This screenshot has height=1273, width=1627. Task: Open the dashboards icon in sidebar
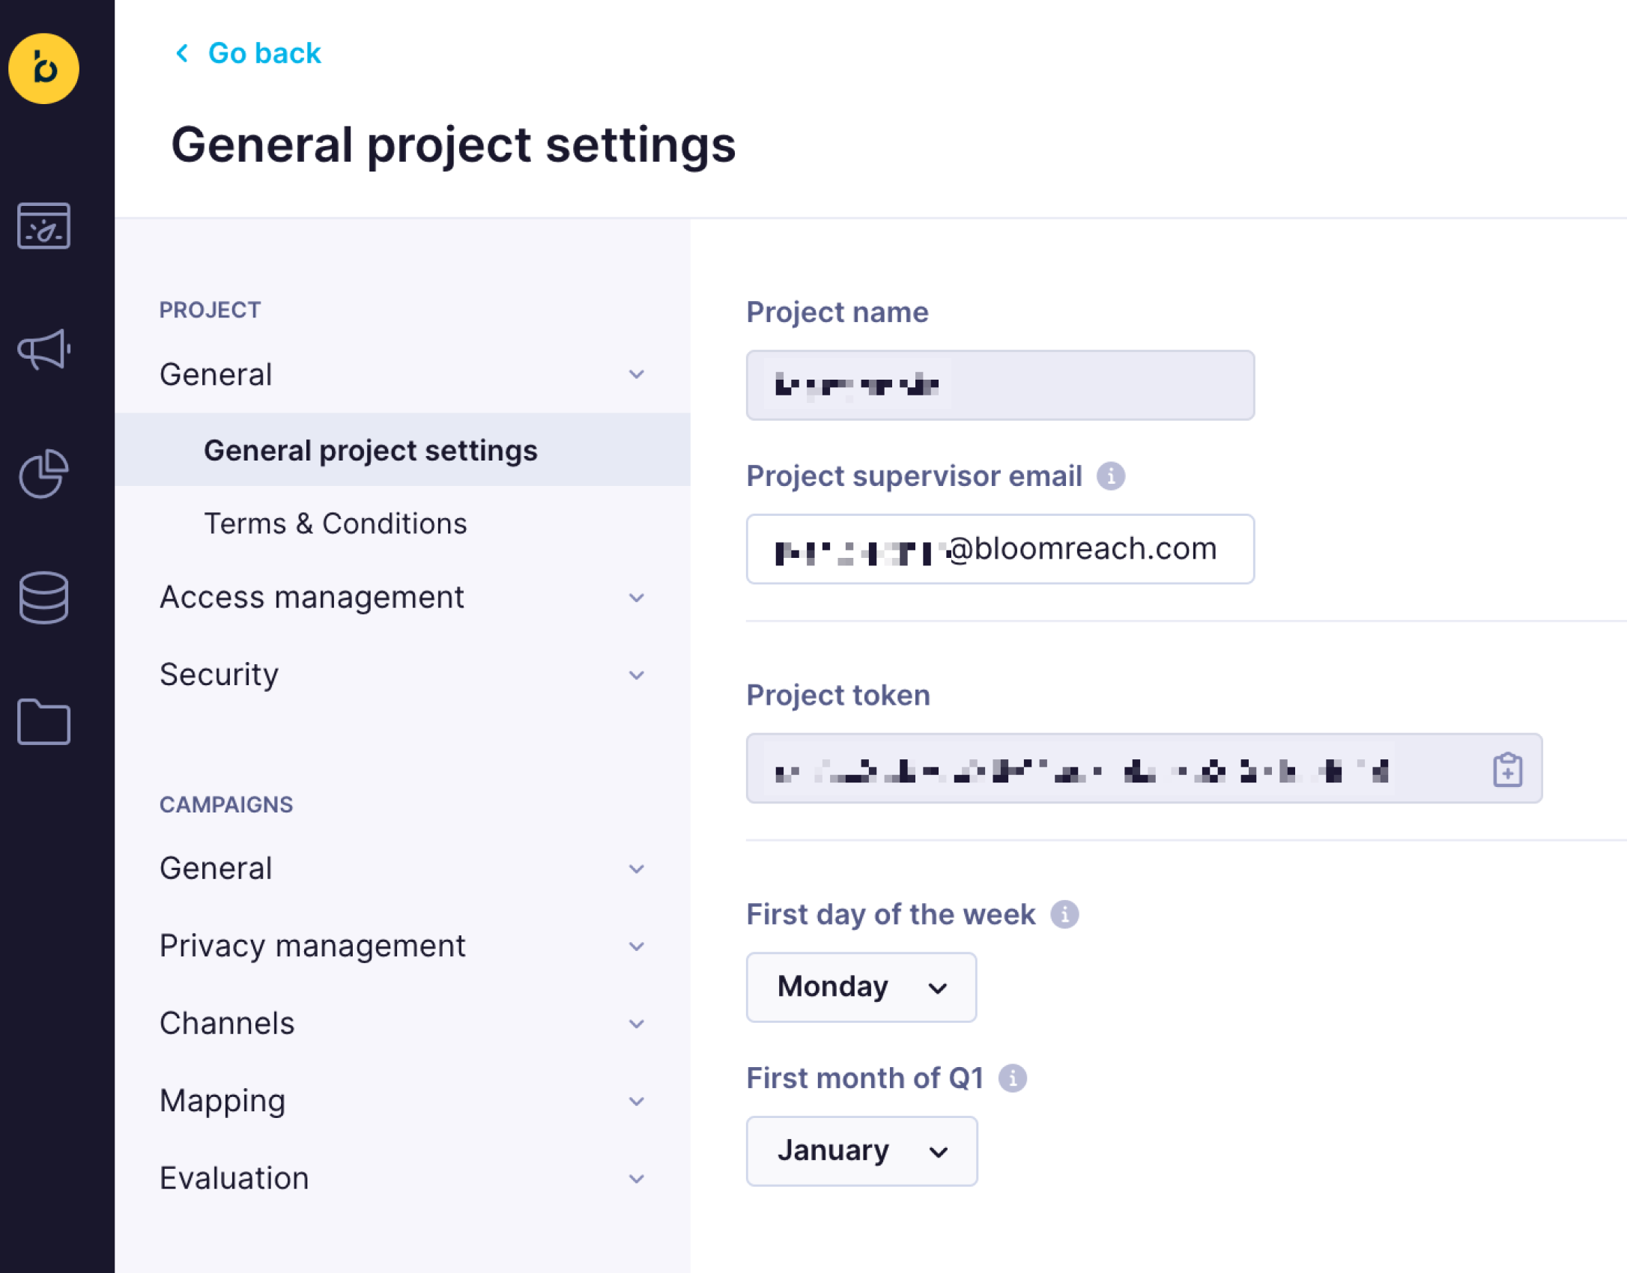tap(43, 225)
